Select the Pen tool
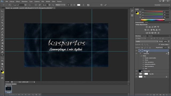 point(2,52)
